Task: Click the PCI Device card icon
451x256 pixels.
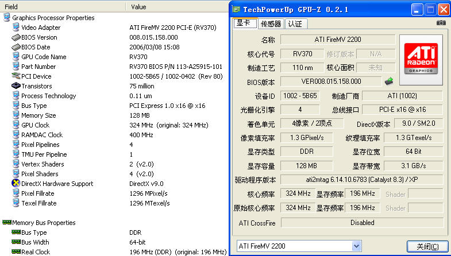Action: tap(16, 76)
